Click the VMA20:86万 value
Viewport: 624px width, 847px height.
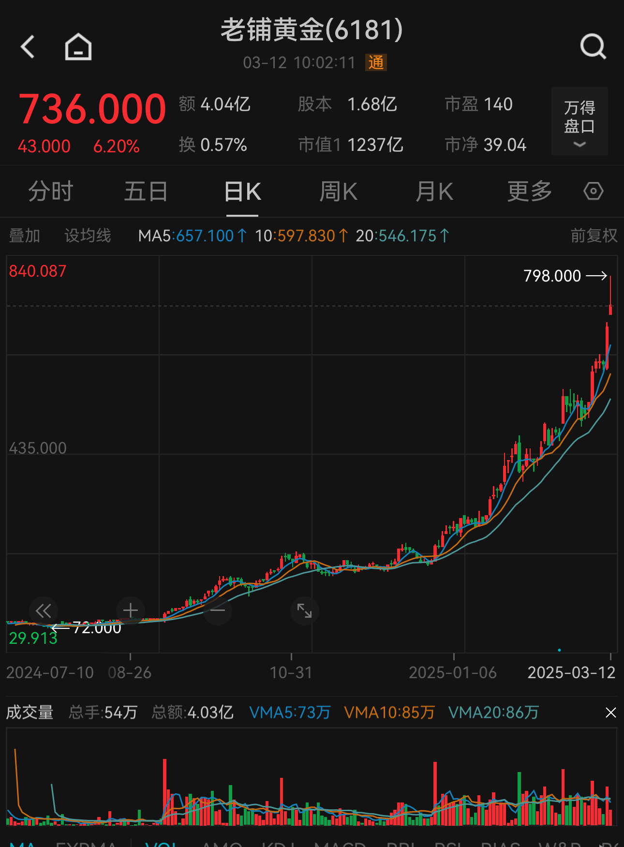(493, 713)
